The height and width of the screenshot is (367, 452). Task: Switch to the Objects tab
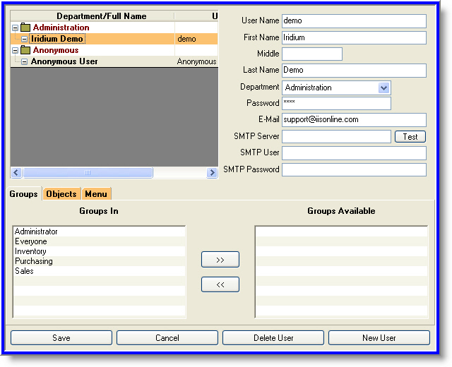[x=61, y=194]
